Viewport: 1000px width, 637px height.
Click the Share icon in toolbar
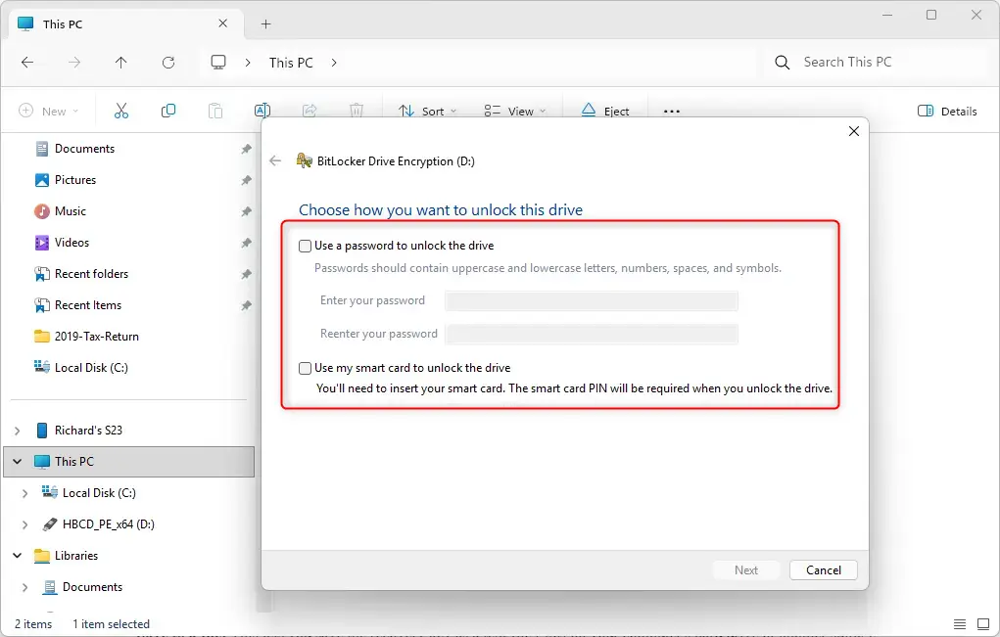pos(310,111)
